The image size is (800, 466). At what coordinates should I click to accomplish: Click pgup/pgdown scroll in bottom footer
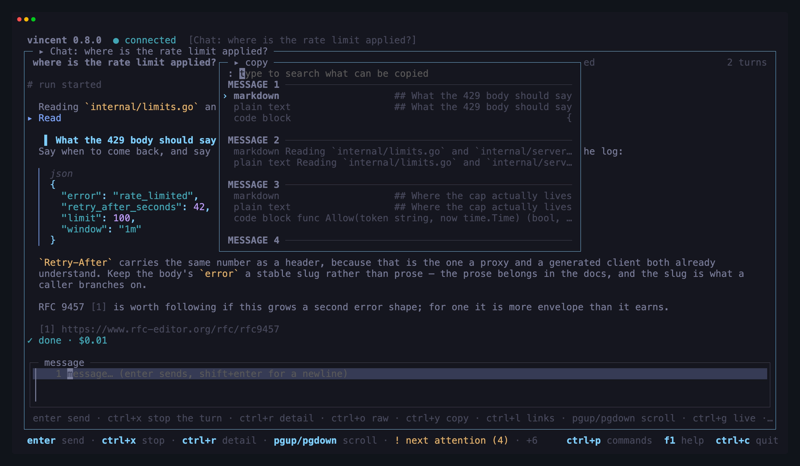pyautogui.click(x=325, y=441)
